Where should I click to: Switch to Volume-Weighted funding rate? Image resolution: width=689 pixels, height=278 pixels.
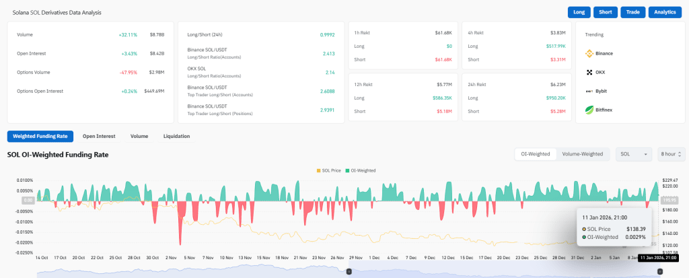click(x=583, y=154)
